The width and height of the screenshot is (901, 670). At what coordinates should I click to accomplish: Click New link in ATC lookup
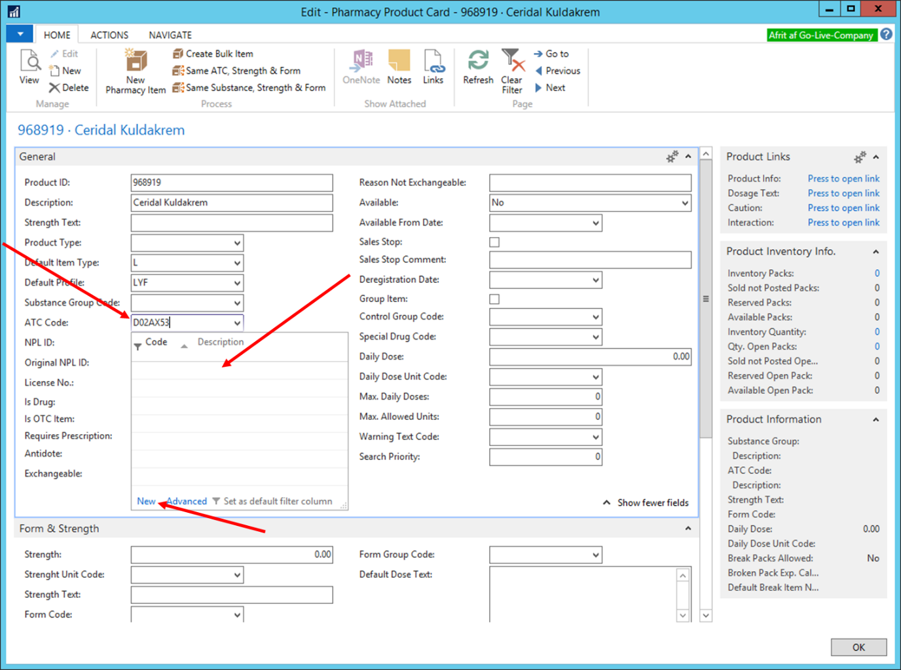[146, 502]
